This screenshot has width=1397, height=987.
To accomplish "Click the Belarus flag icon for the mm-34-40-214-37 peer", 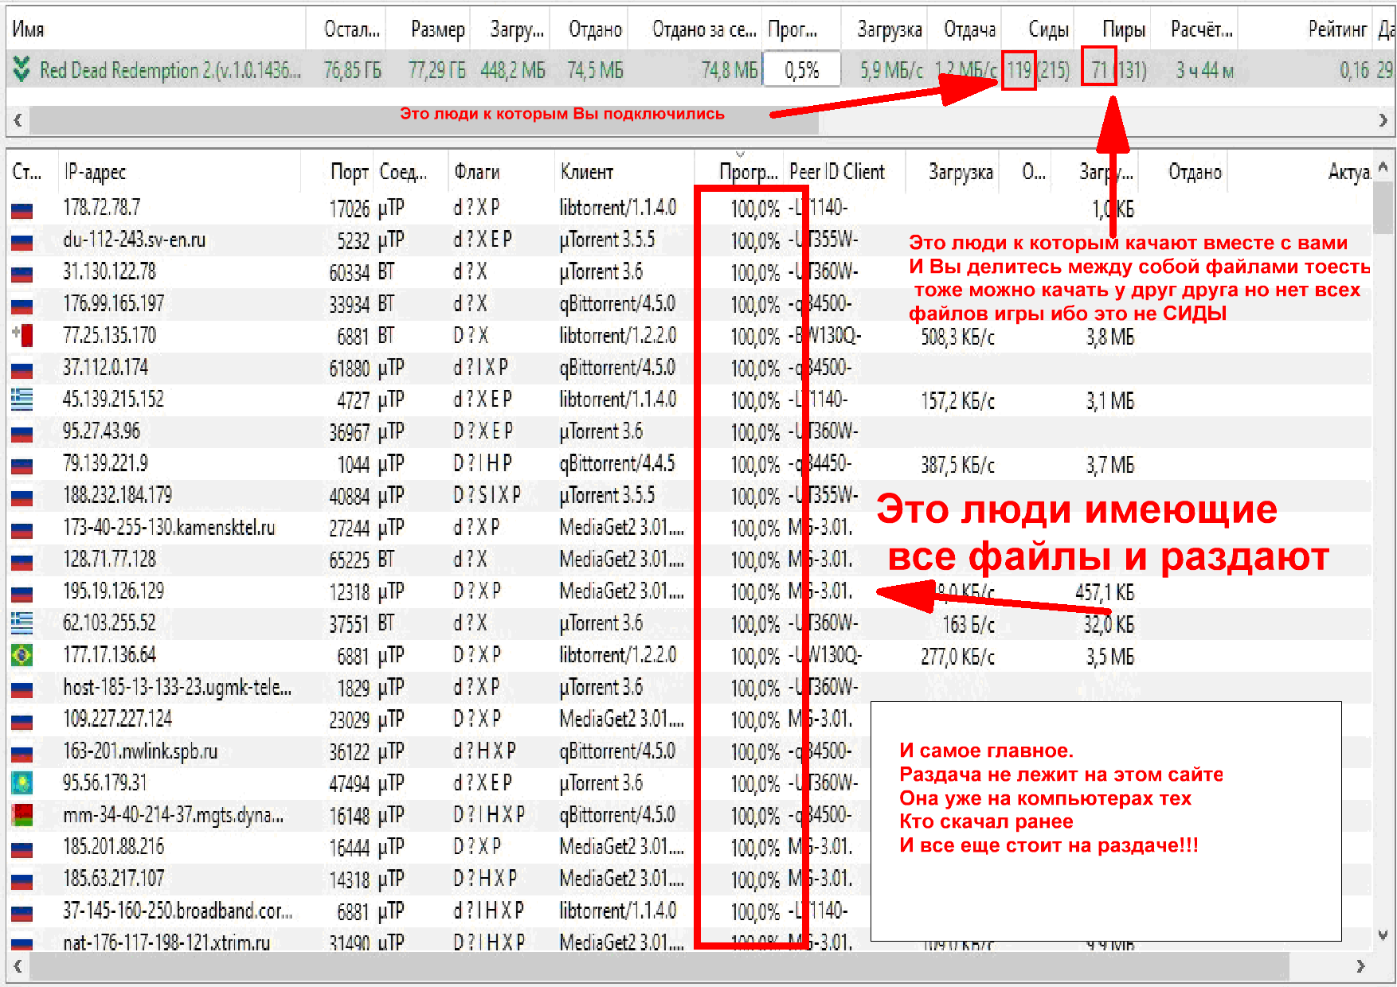I will [22, 815].
